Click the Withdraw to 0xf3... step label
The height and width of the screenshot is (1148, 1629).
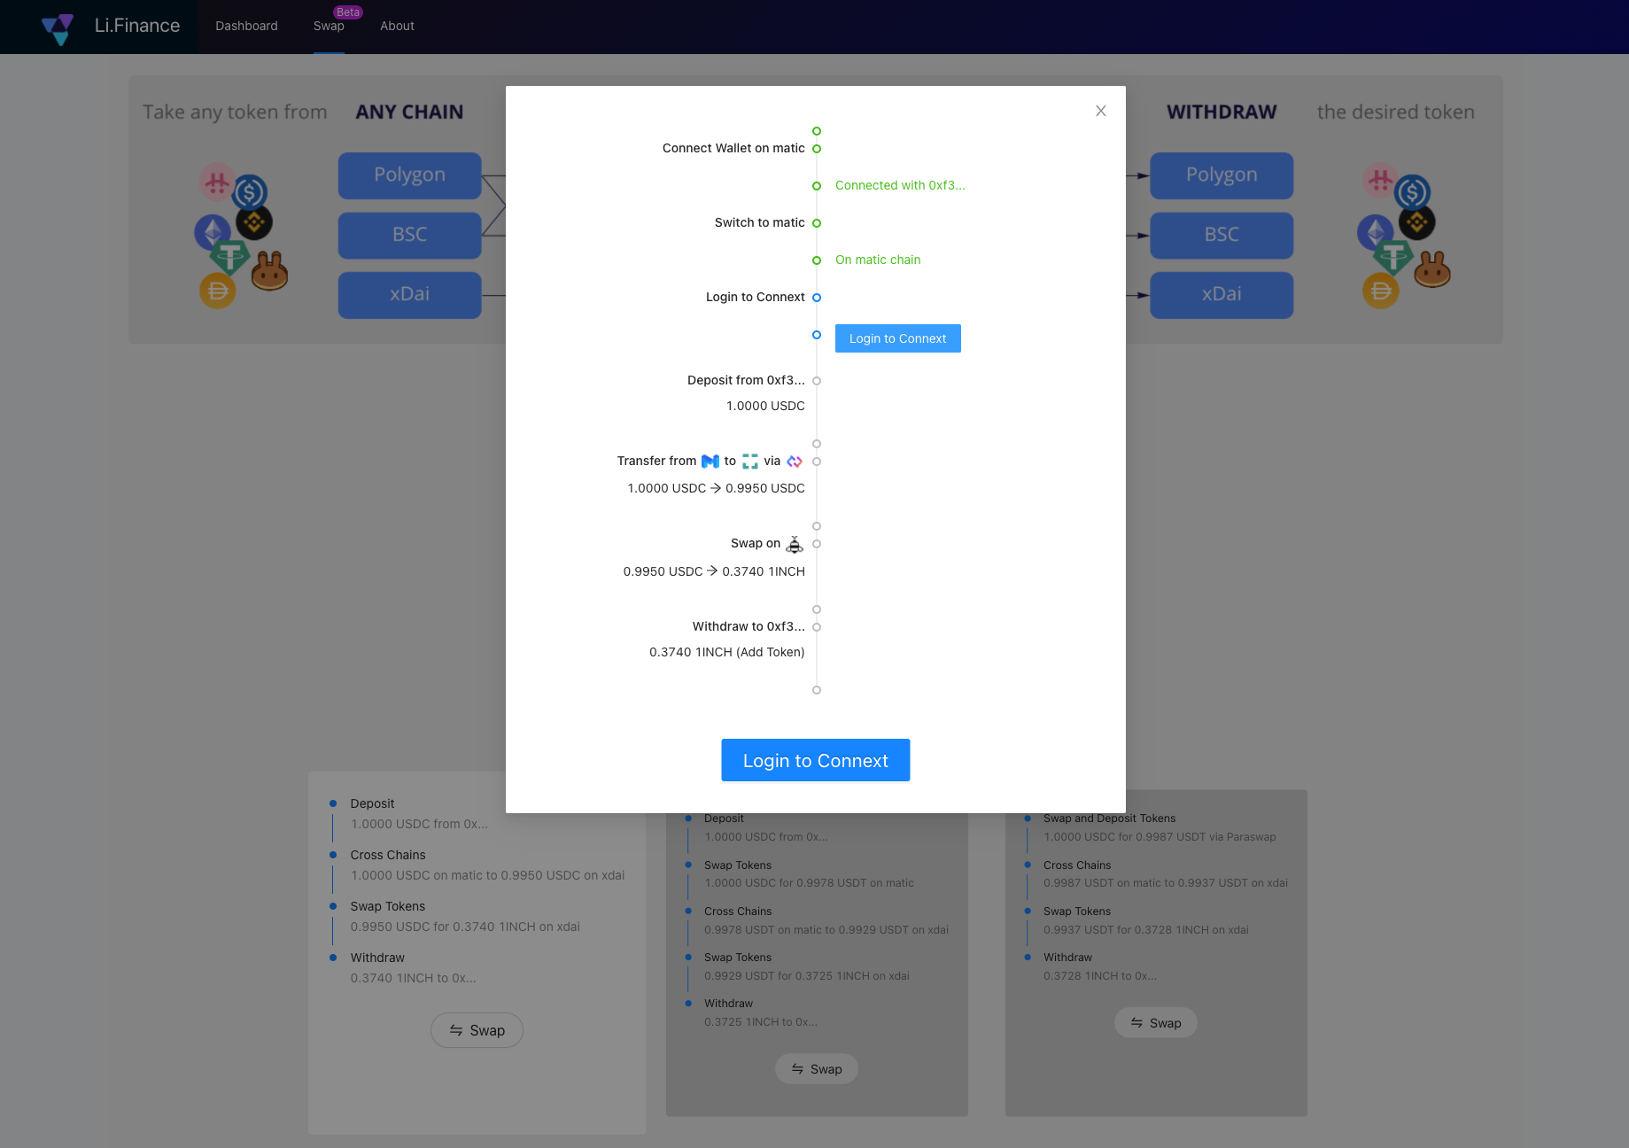pyautogui.click(x=749, y=626)
